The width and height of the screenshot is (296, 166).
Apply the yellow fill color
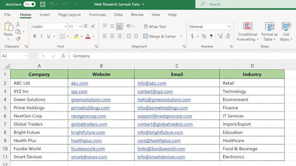pos(76,36)
